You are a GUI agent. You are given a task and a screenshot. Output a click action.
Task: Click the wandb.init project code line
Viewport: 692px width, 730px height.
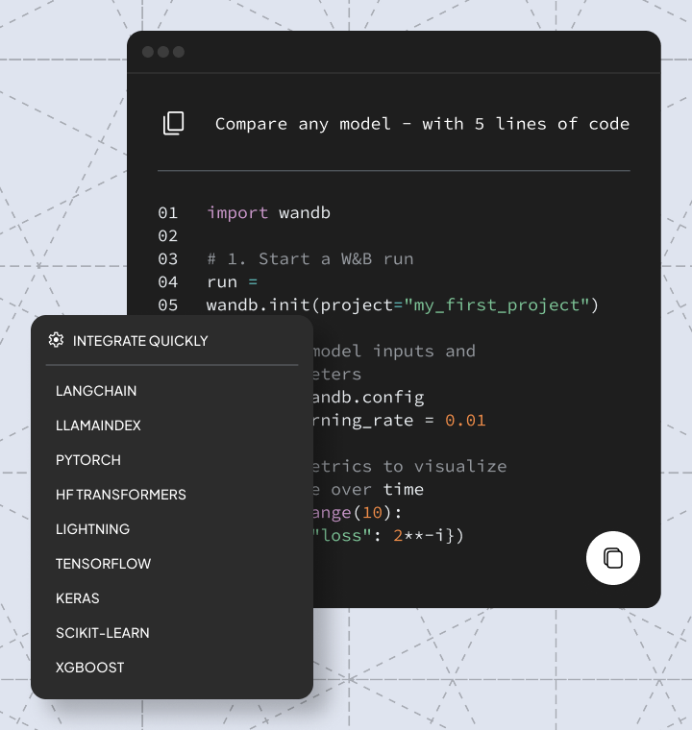click(402, 305)
